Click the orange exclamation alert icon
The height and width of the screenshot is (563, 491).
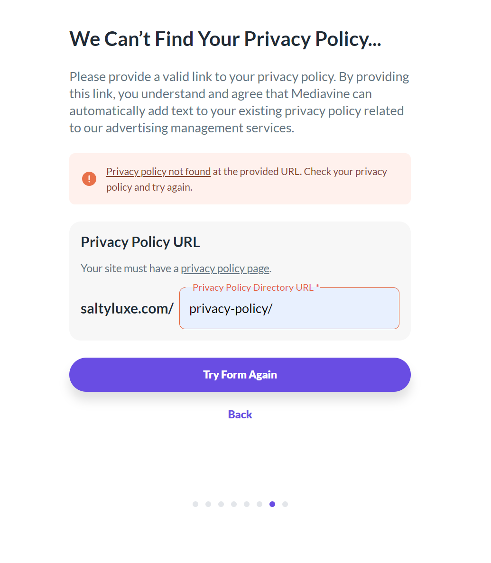coord(89,179)
